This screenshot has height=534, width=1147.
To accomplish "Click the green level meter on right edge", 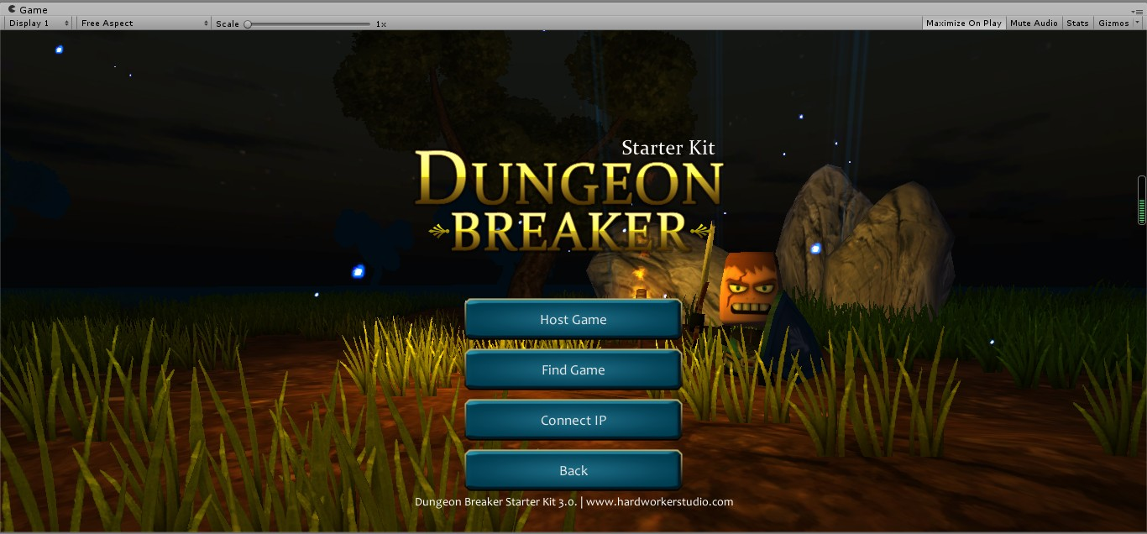I will point(1142,200).
